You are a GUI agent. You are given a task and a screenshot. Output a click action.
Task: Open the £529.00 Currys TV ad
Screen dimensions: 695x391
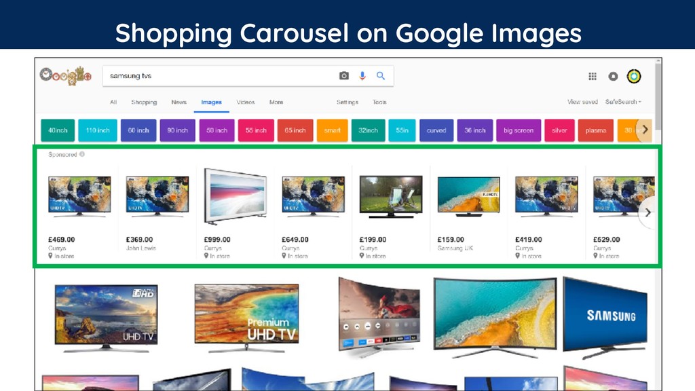pos(623,212)
